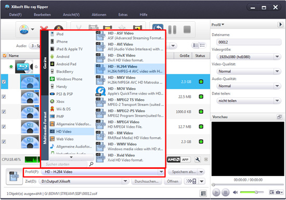Screen dimensions: 286x200
Task: Click the search magnifier in profile popup
Action: (x=91, y=164)
